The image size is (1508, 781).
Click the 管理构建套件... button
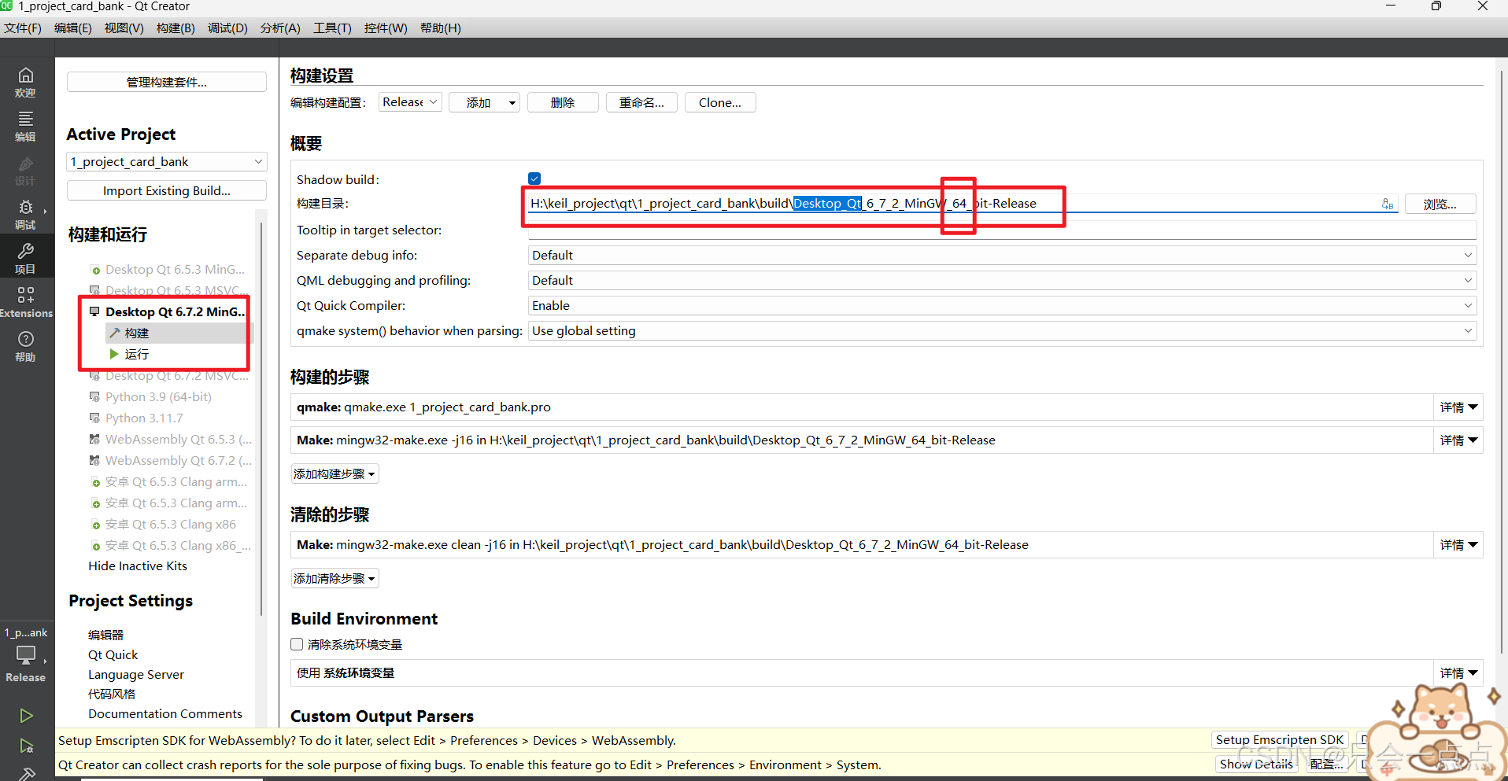(167, 82)
